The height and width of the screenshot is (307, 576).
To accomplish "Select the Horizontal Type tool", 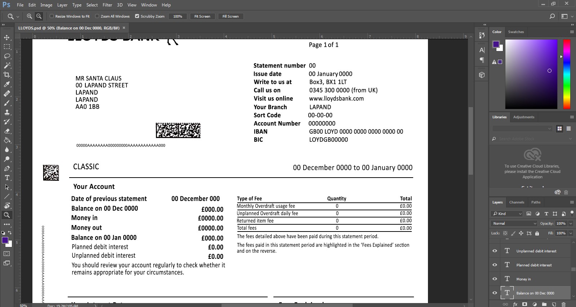I will click(x=7, y=178).
